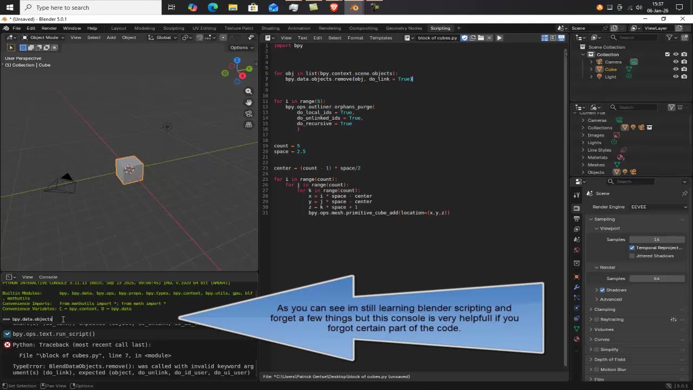Open Raytracing presets icon

coord(674,320)
